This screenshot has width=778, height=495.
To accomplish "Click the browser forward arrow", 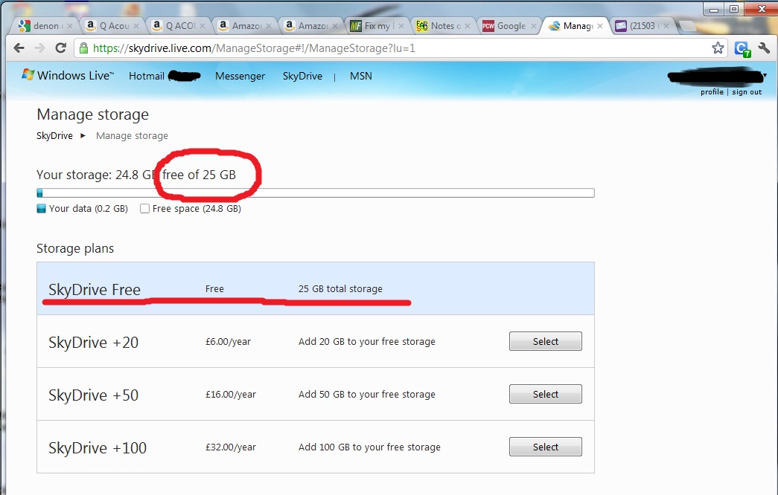I will click(39, 48).
